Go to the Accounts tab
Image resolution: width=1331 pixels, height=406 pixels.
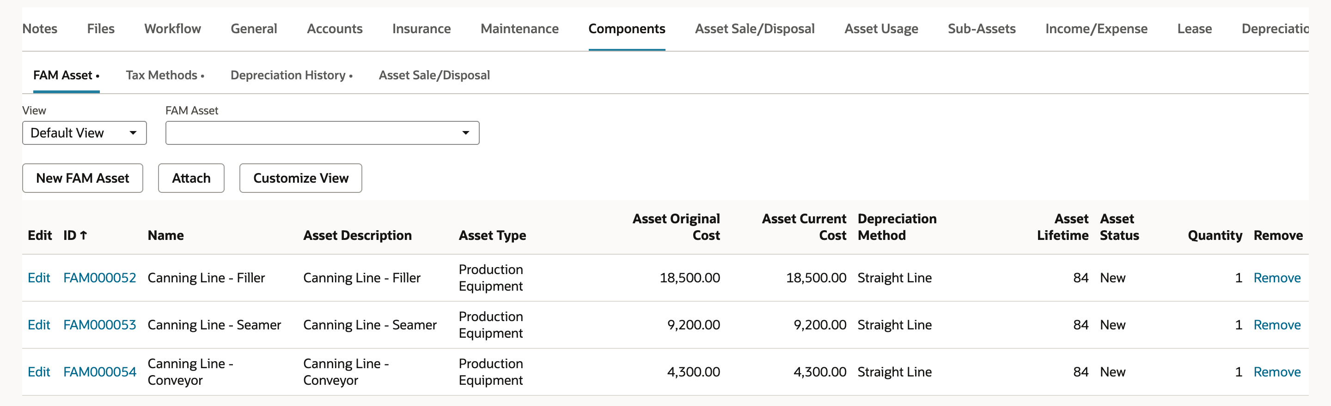pos(335,29)
